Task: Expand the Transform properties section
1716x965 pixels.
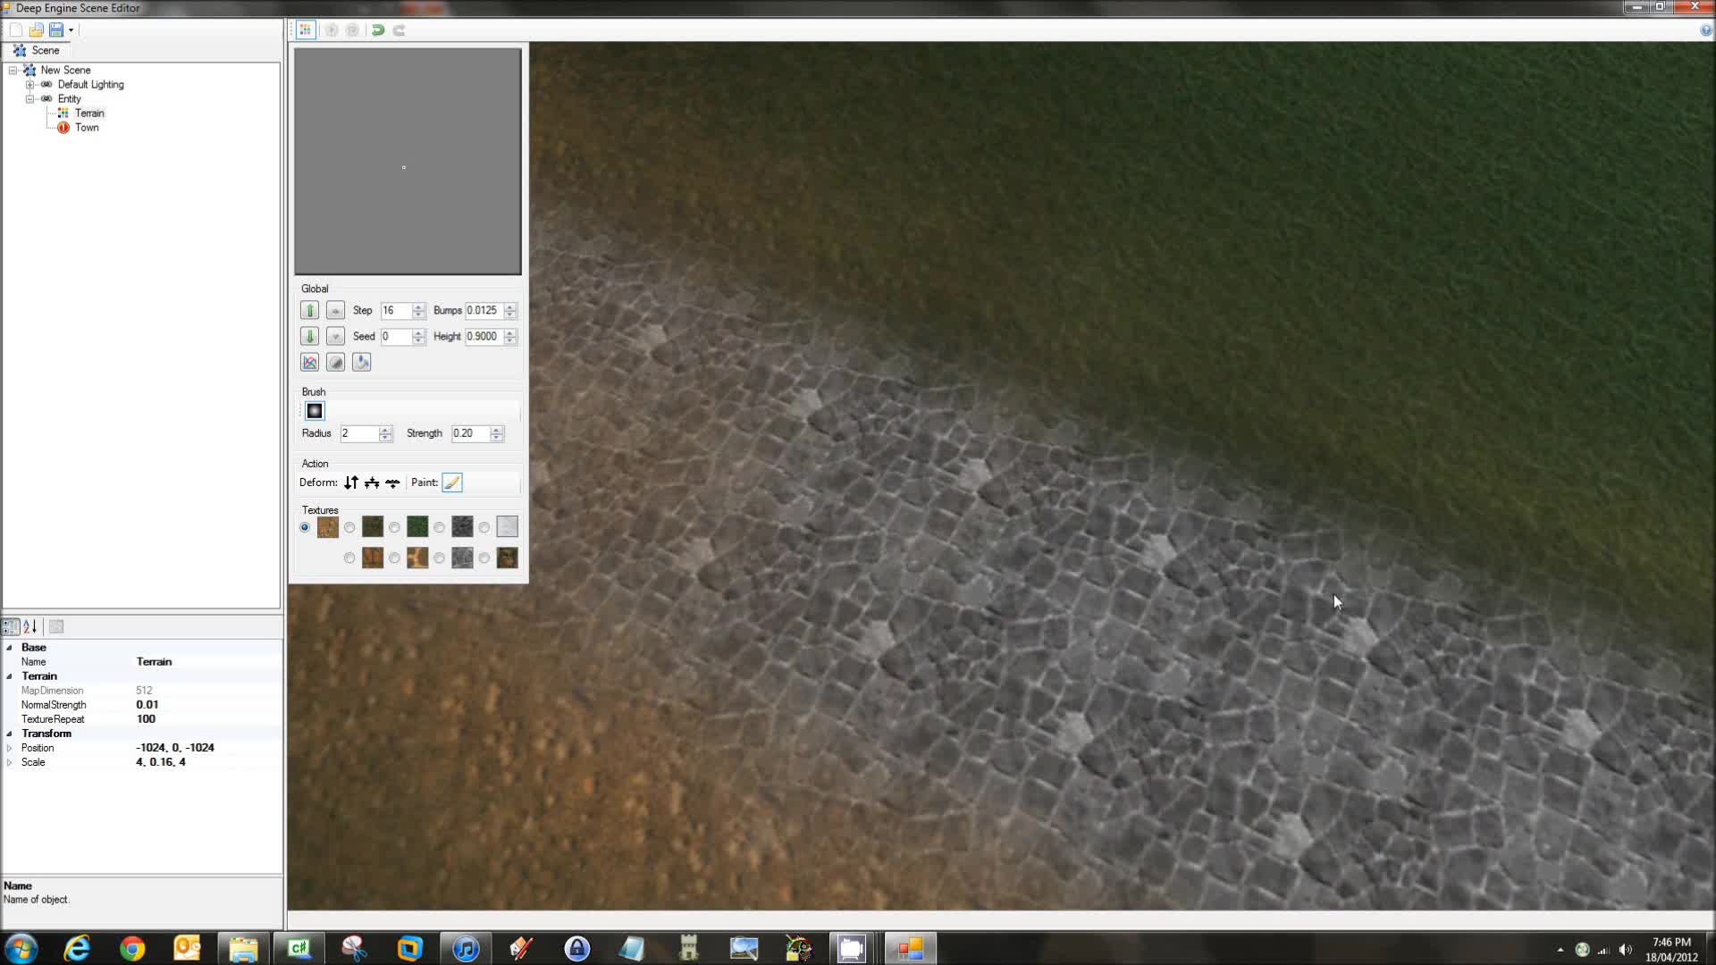Action: [10, 733]
